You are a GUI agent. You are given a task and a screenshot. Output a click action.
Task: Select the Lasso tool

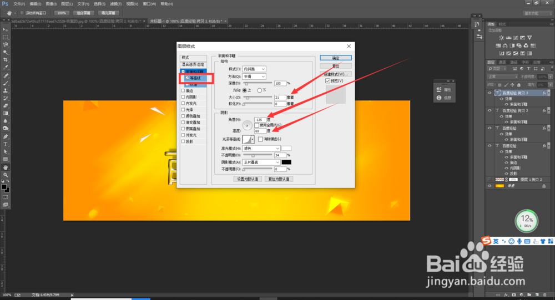[6, 45]
